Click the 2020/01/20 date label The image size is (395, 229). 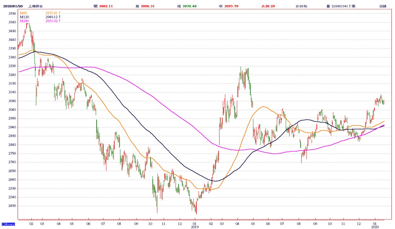[13, 6]
